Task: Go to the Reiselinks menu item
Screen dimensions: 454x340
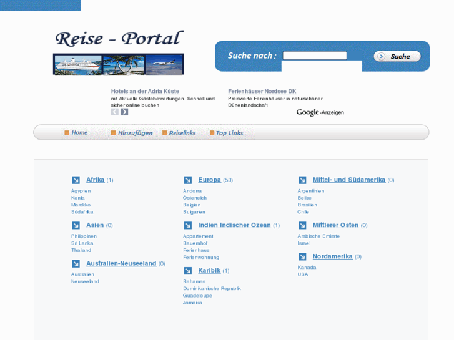Action: [x=182, y=133]
